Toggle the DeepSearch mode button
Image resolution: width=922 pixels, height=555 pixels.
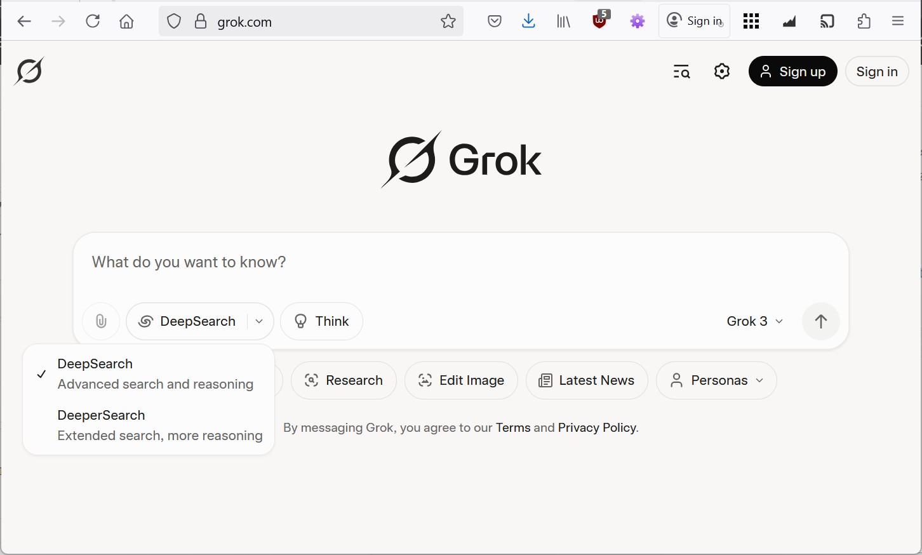(187, 321)
